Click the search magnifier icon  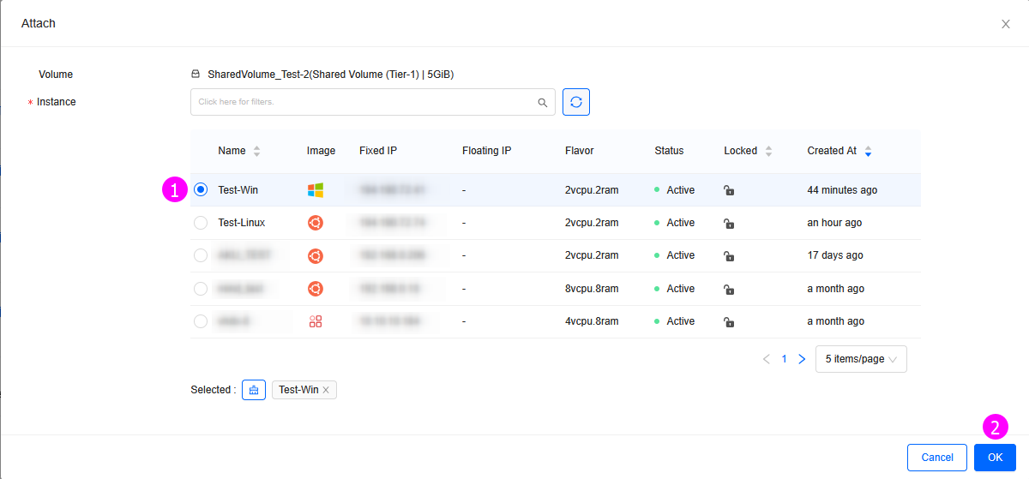(542, 103)
